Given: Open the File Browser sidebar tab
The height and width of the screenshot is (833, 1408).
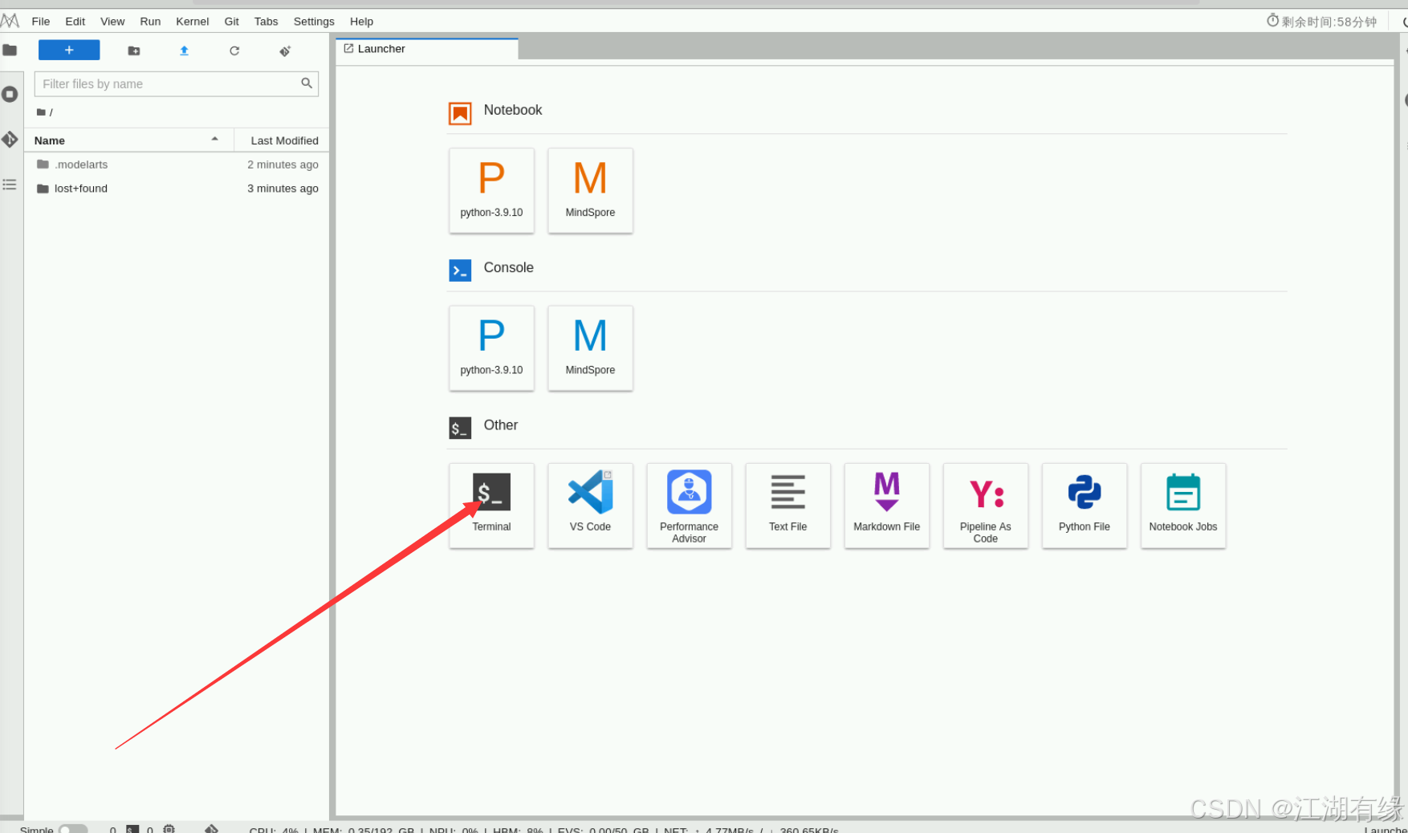Looking at the screenshot, I should (10, 50).
